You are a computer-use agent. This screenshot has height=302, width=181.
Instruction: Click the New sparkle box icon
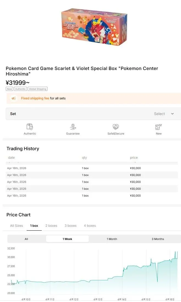158,127
